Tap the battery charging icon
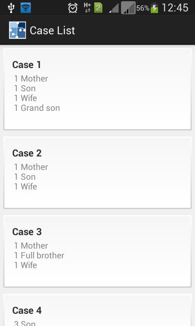 click(154, 8)
